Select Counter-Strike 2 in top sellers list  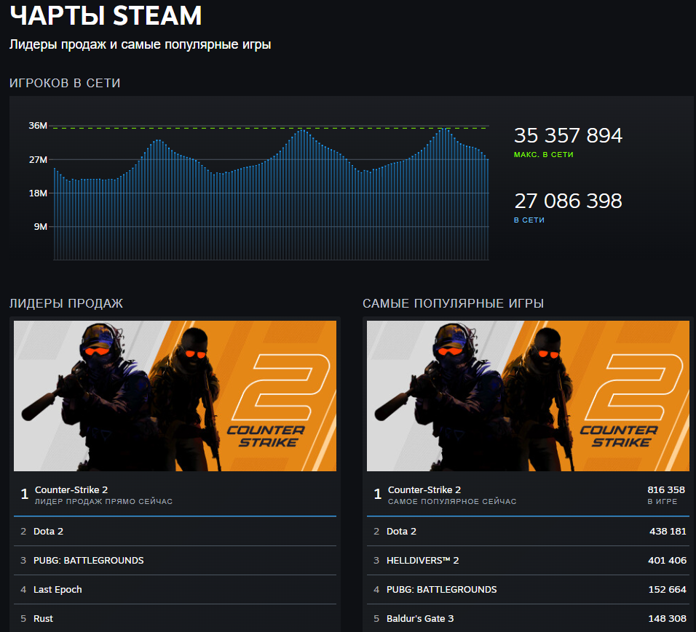coord(175,494)
